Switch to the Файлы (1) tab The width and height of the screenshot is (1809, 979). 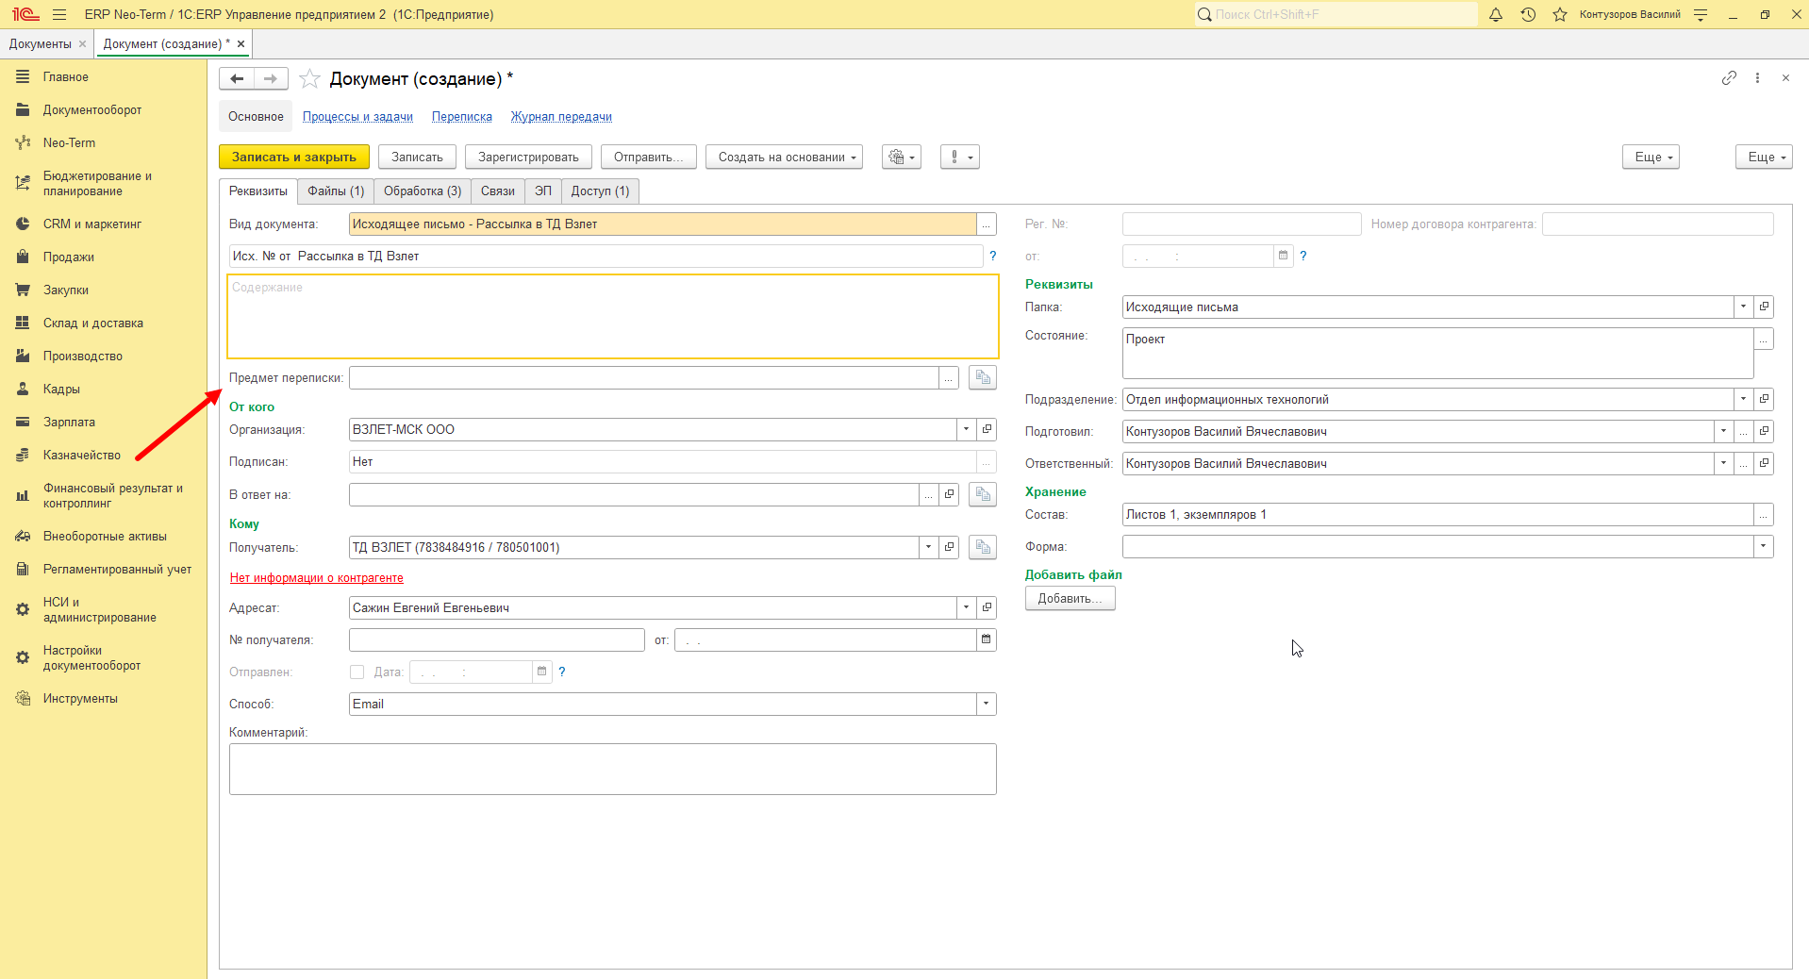tap(336, 191)
